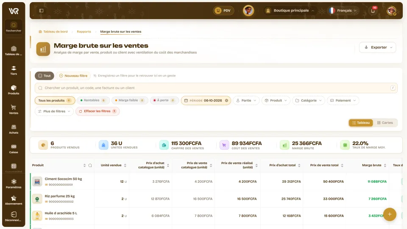Open the Produits sidebar section

[x=14, y=90]
